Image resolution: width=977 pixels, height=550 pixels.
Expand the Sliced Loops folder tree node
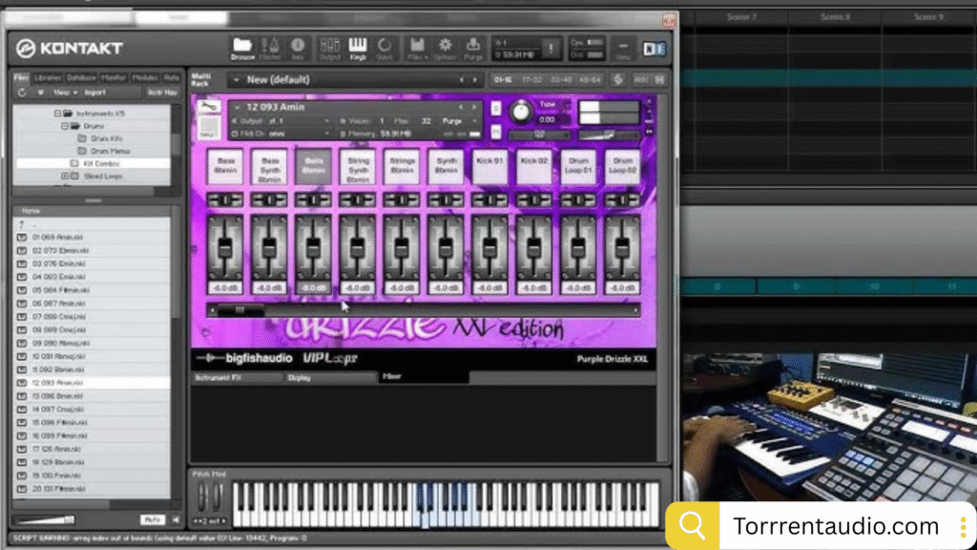66,177
